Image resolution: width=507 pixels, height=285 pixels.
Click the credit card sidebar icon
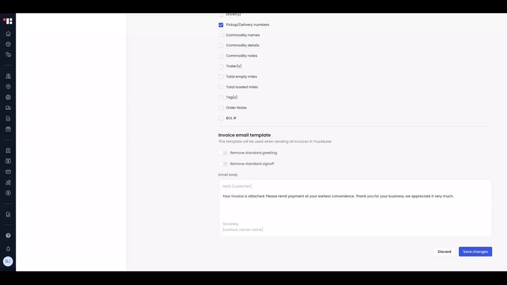8,172
